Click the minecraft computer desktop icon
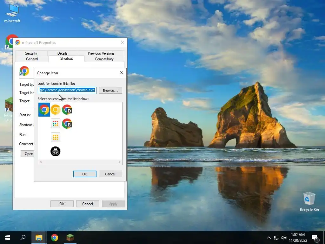The image size is (325, 244). pos(12,13)
